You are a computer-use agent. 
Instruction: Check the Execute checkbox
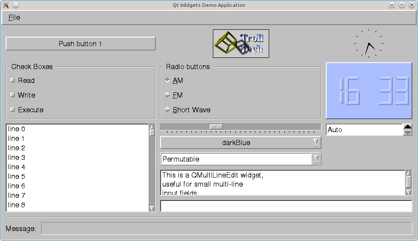13,110
